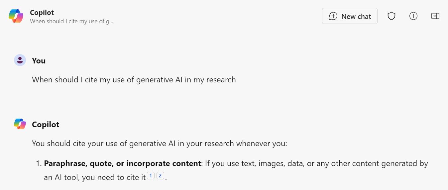Click the bold Paraphrase, quote, or incorporate heading

123,163
